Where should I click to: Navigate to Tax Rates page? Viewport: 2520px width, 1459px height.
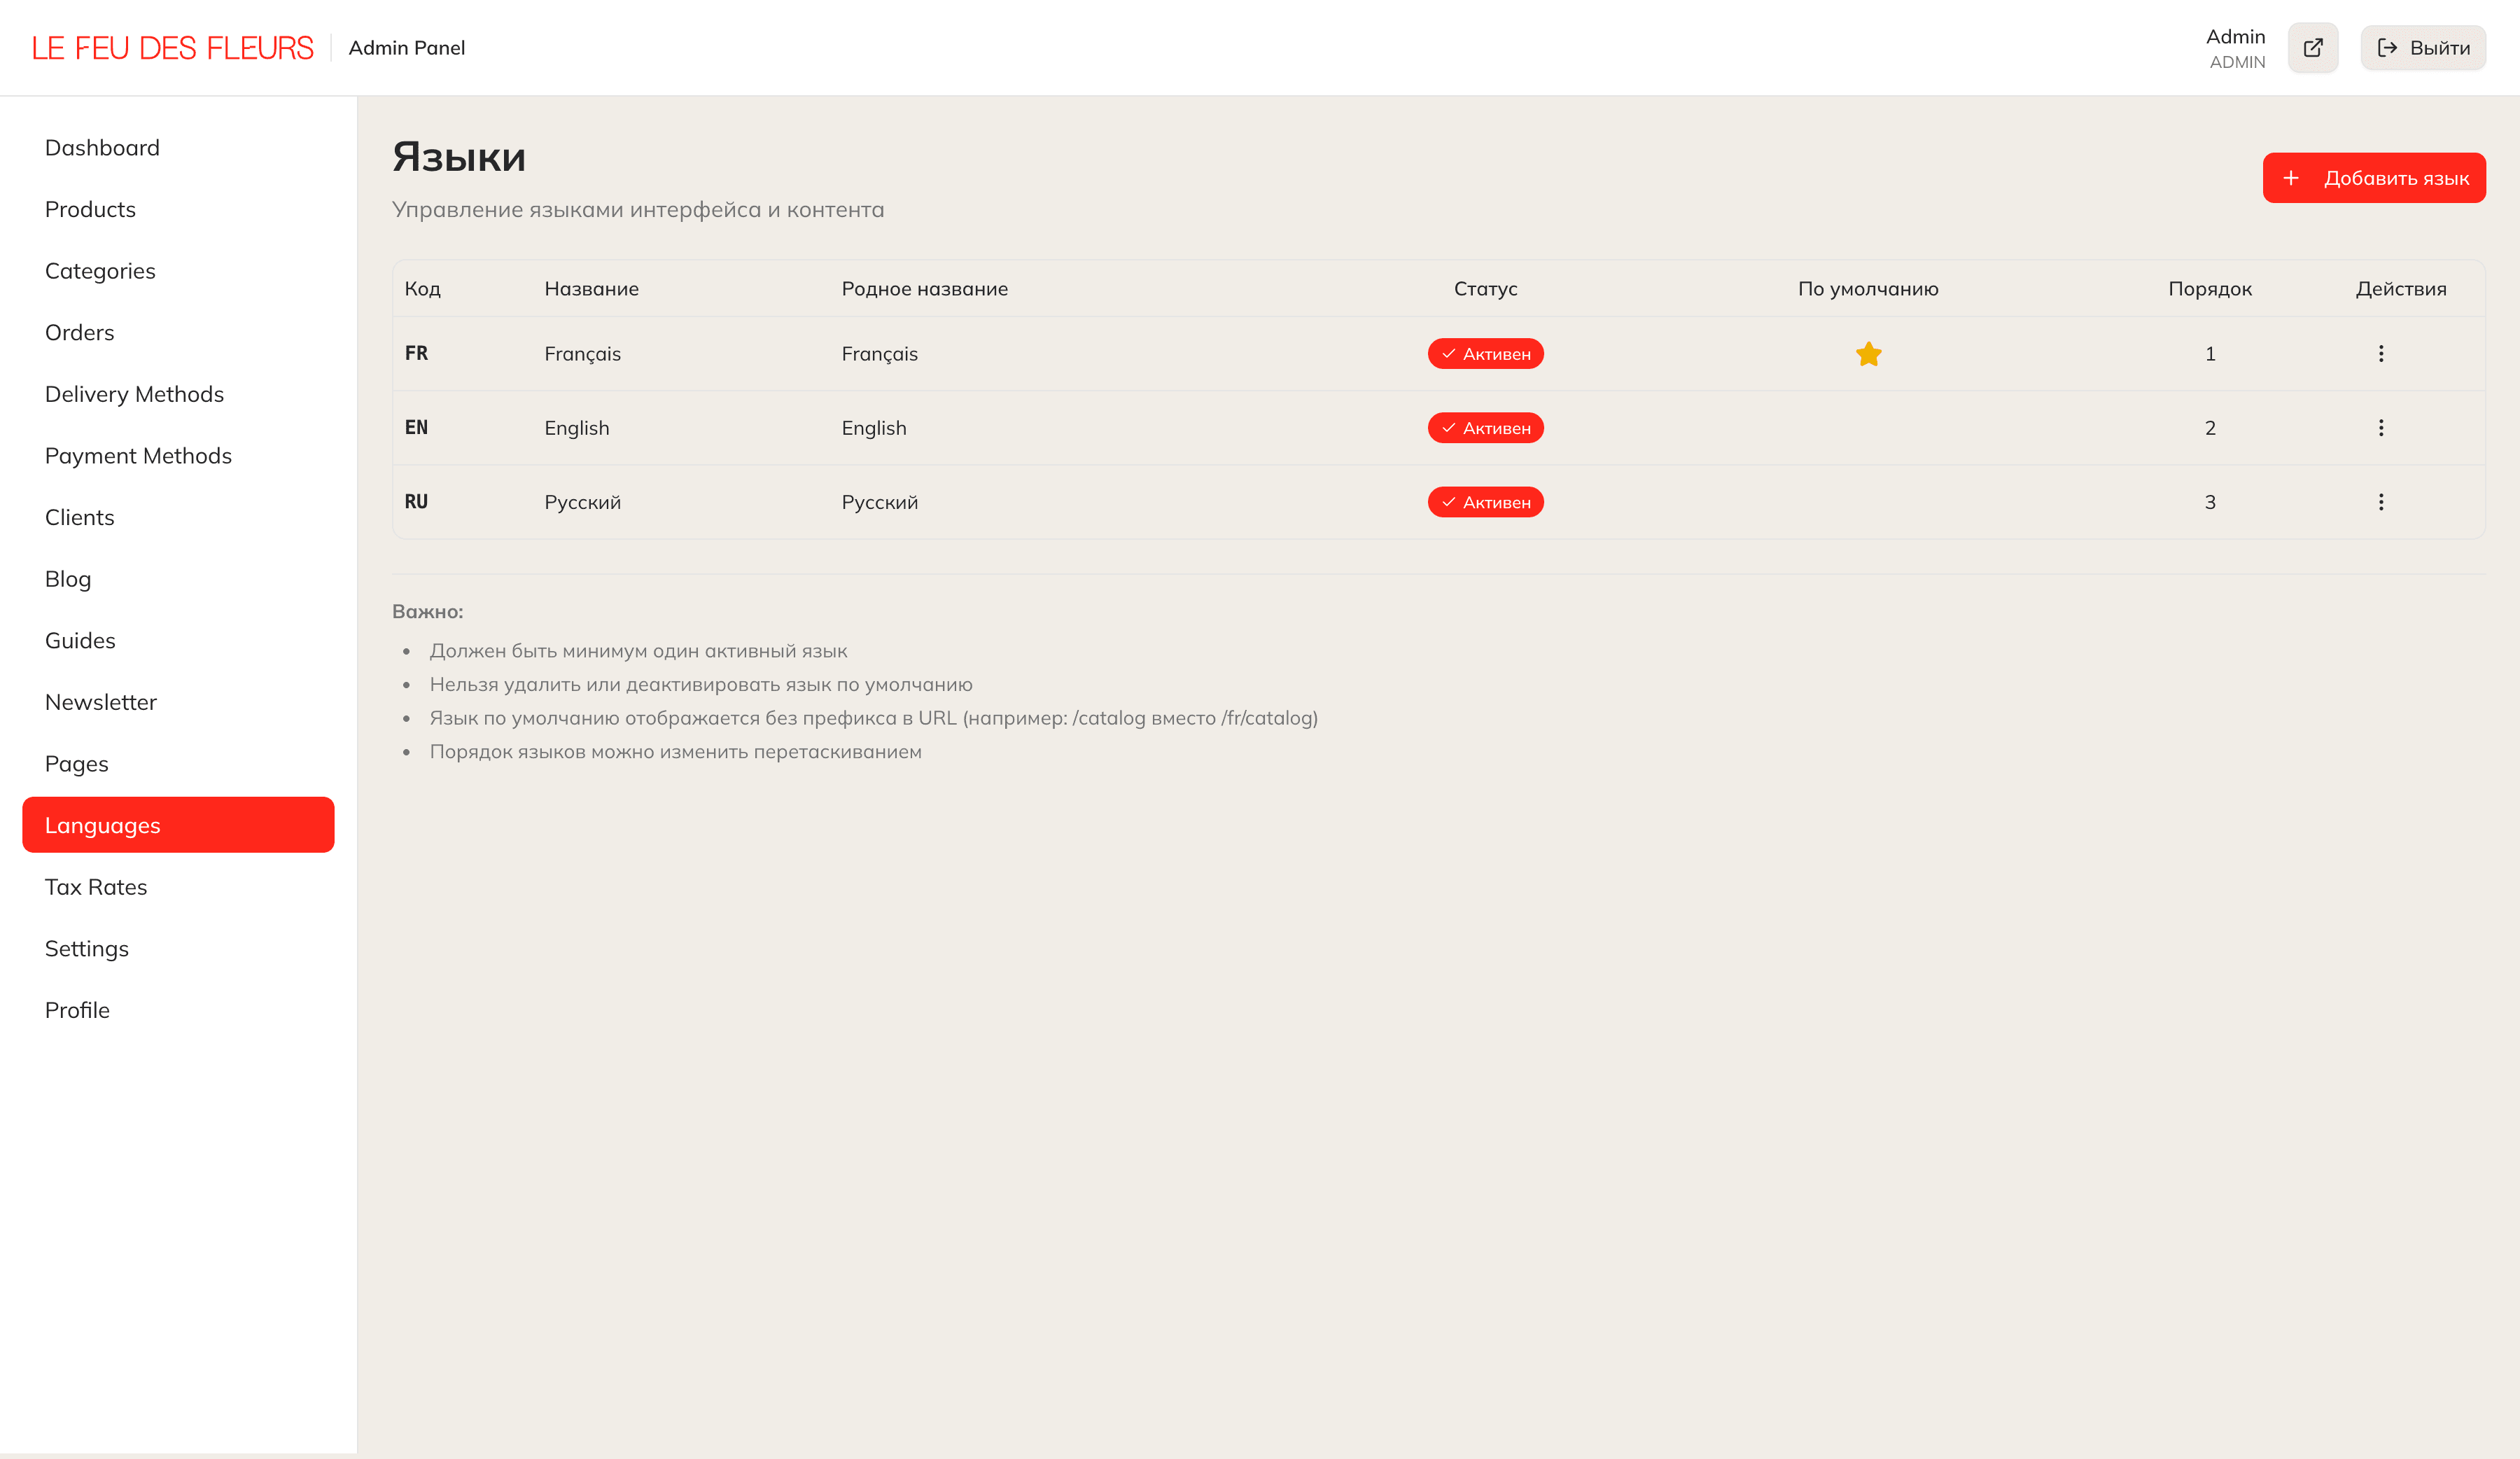(96, 887)
